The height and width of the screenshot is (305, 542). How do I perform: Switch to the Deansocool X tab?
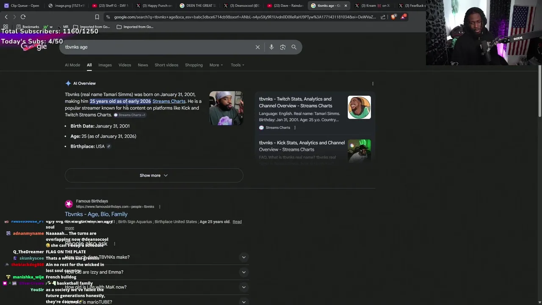pos(242,6)
